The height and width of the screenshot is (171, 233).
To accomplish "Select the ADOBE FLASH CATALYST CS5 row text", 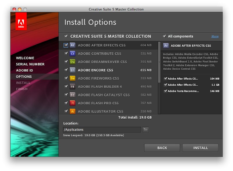I will [104, 95].
